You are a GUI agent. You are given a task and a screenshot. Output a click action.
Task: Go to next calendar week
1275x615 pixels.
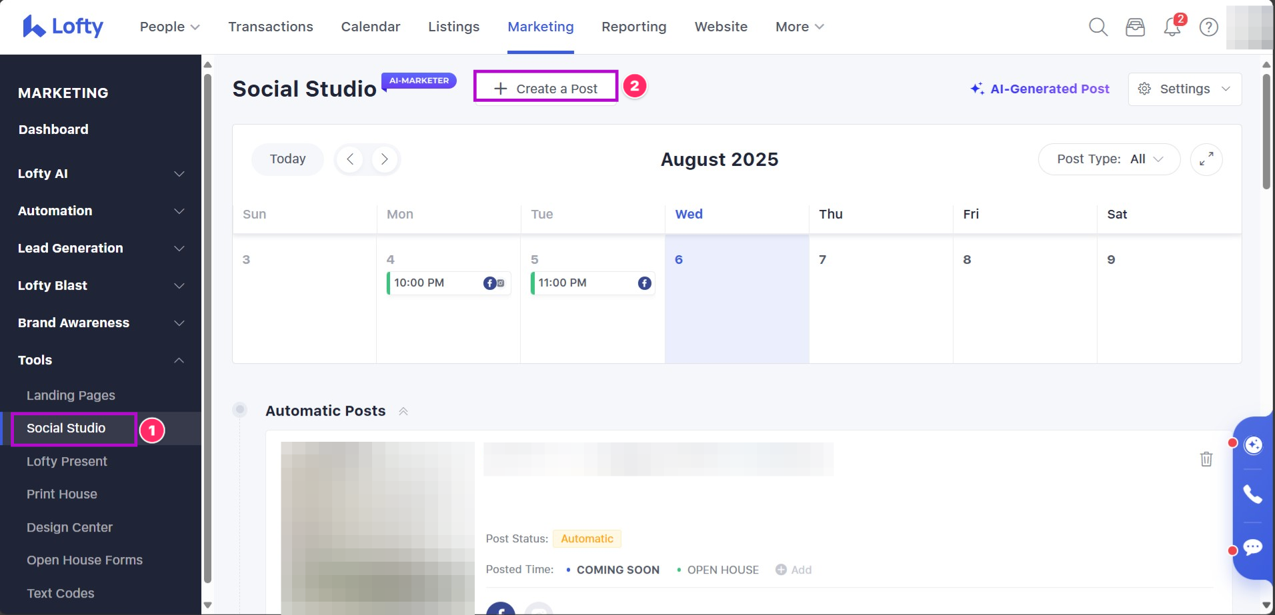[x=384, y=159]
